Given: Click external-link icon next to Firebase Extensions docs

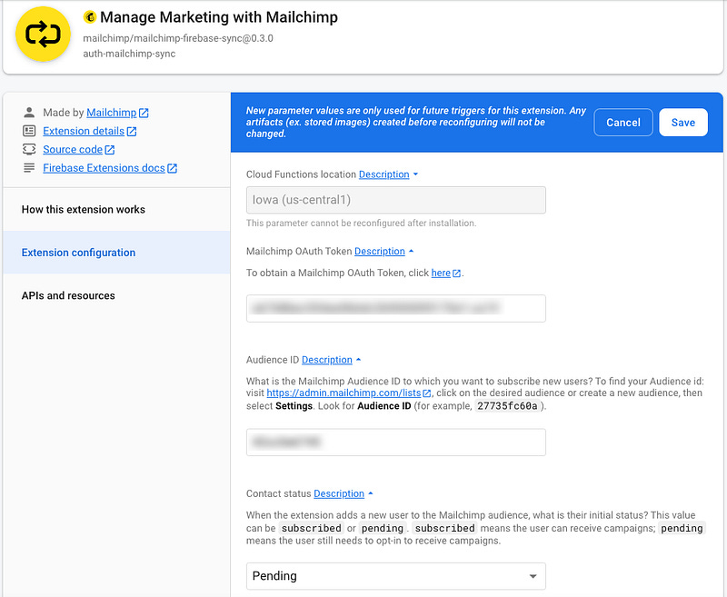Looking at the screenshot, I should pyautogui.click(x=172, y=168).
